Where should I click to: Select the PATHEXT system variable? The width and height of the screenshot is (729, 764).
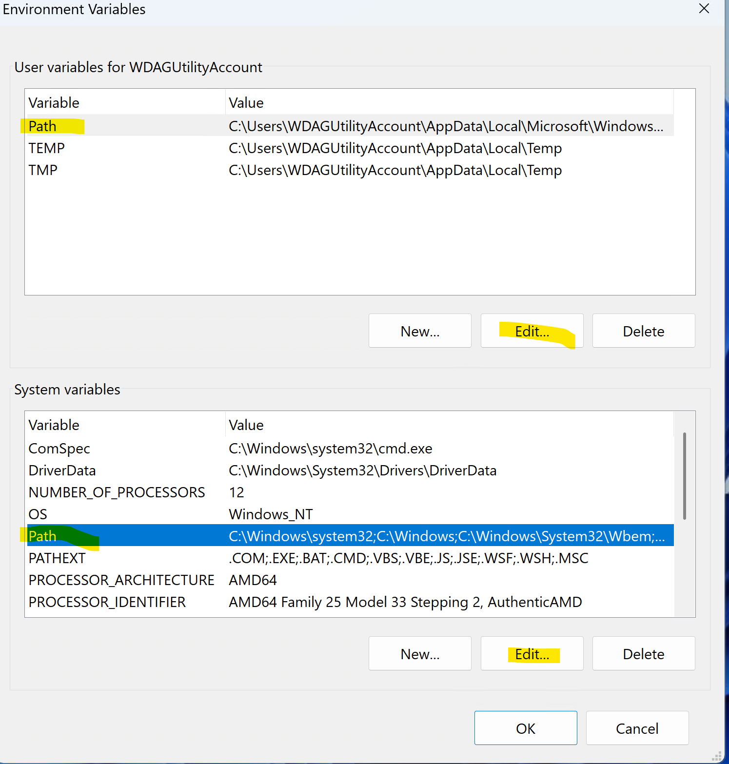(x=57, y=558)
